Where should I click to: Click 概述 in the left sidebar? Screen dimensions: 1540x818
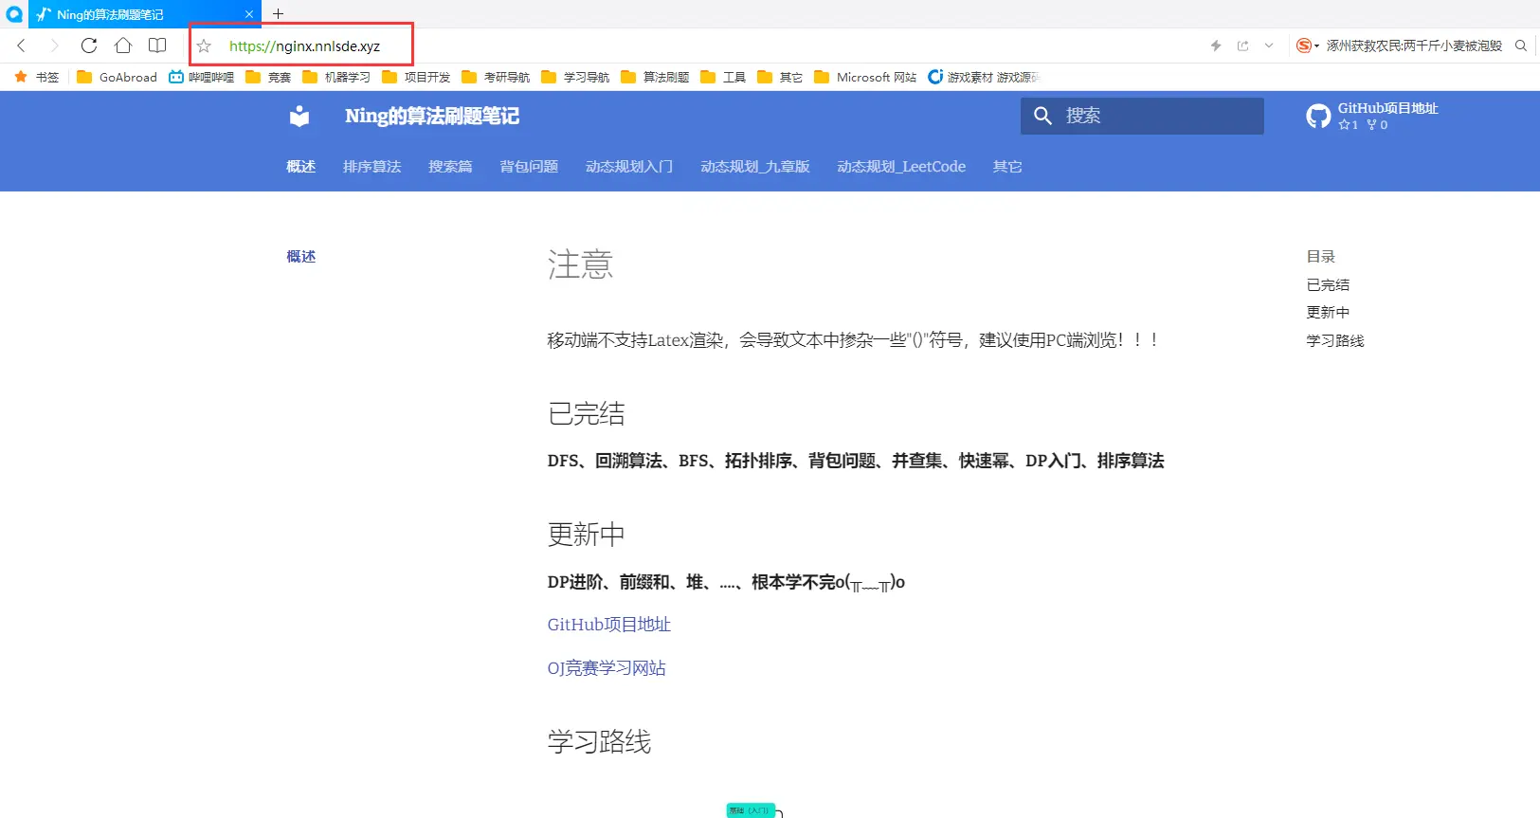[x=301, y=257]
